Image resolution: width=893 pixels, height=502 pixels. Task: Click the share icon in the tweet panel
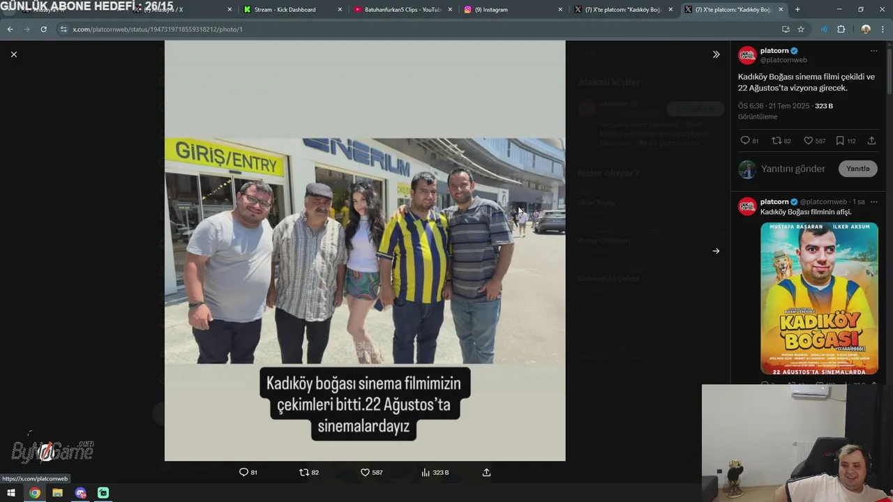point(871,141)
